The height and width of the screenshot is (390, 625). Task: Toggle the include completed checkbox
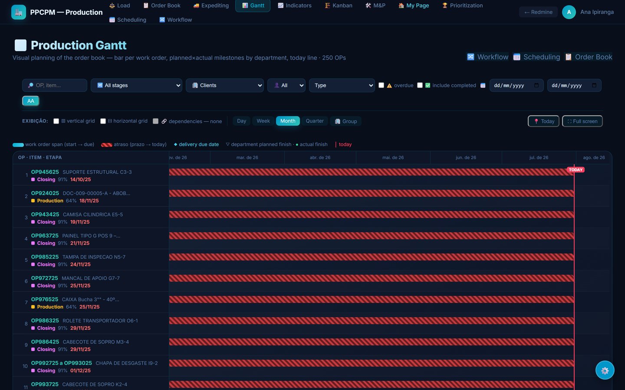420,85
